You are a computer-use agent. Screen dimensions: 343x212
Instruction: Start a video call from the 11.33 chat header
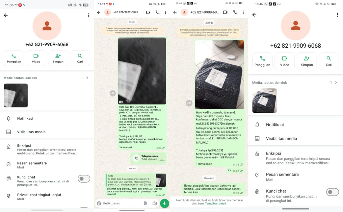(148, 12)
